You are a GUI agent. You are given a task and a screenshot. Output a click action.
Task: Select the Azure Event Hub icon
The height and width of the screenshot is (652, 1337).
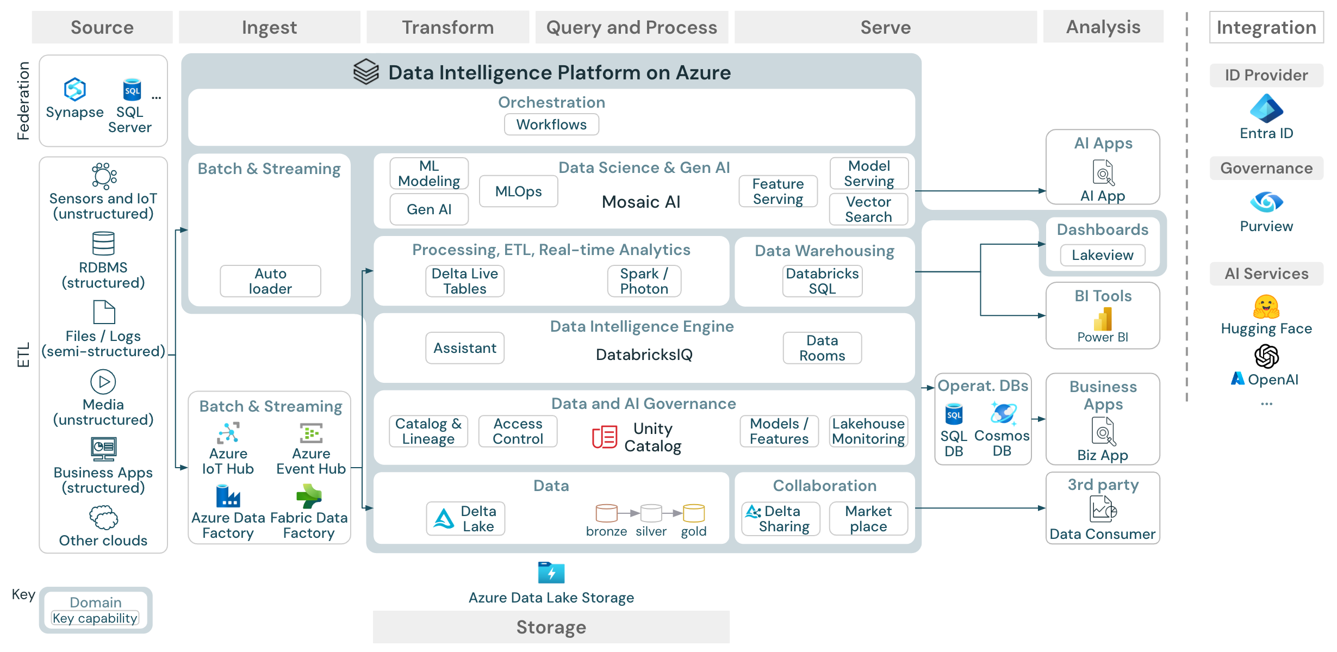(x=311, y=433)
